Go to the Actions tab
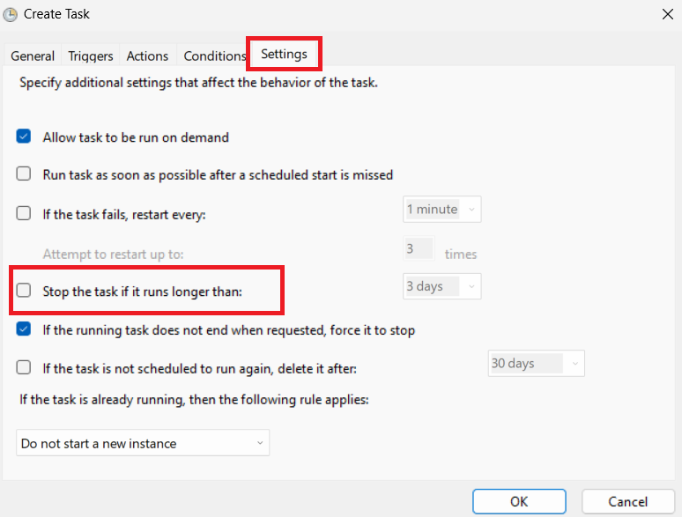Viewport: 682px width, 517px height. point(147,55)
